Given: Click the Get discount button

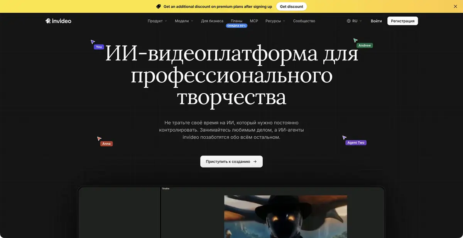Looking at the screenshot, I should [292, 7].
